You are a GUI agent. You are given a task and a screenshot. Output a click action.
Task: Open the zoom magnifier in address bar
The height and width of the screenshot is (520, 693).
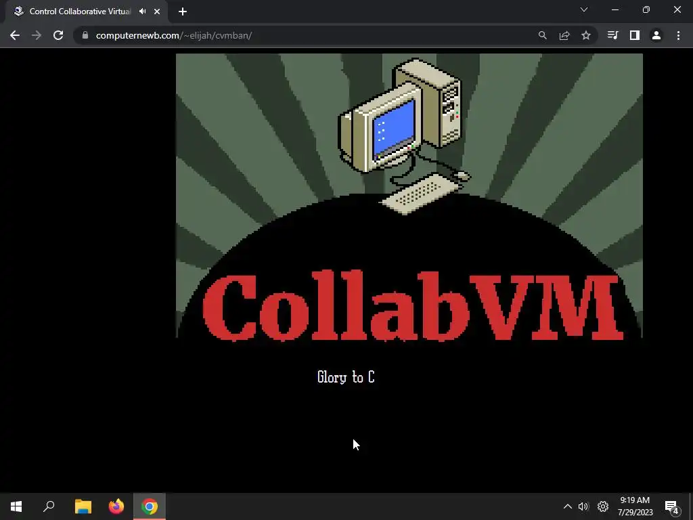542,35
